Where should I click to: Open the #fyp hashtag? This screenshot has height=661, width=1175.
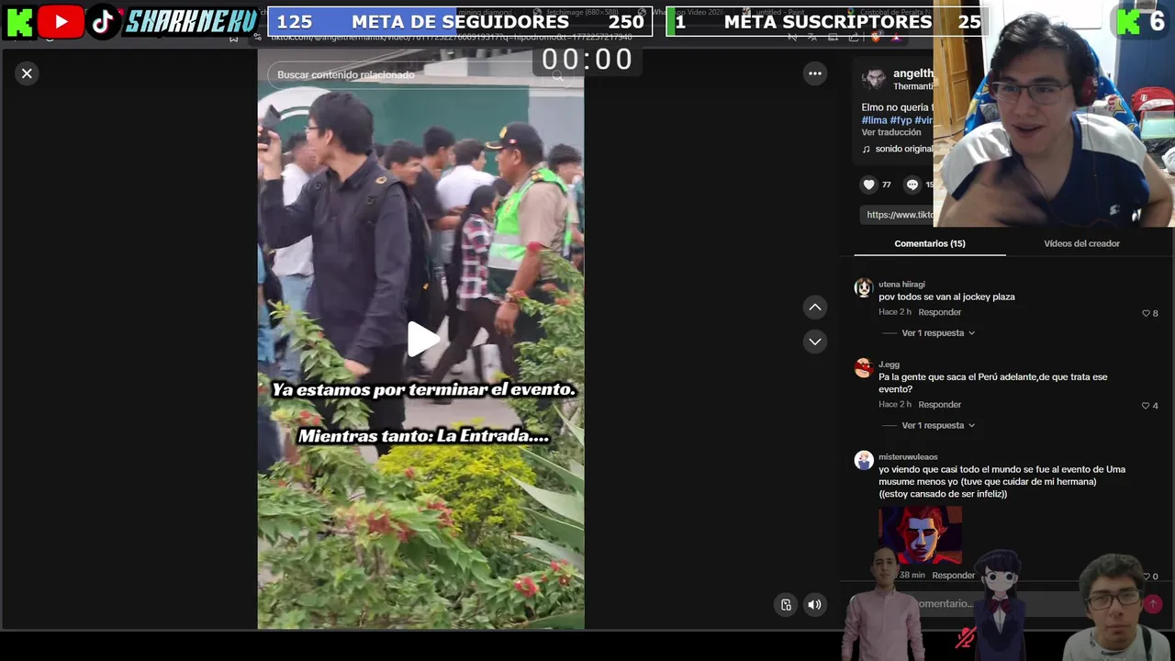[x=901, y=120]
